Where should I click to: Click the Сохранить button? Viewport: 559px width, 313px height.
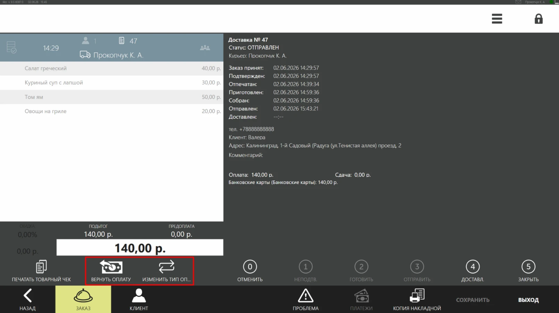pos(473,300)
